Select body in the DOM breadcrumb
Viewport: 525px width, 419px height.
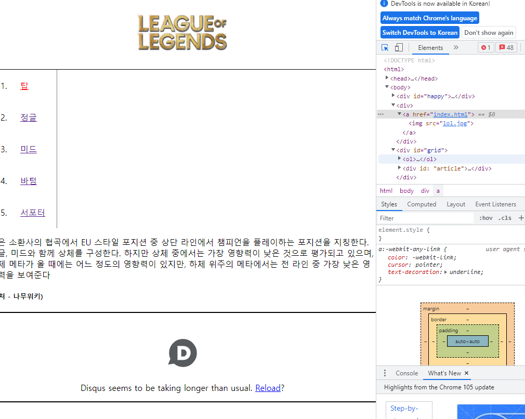[406, 191]
